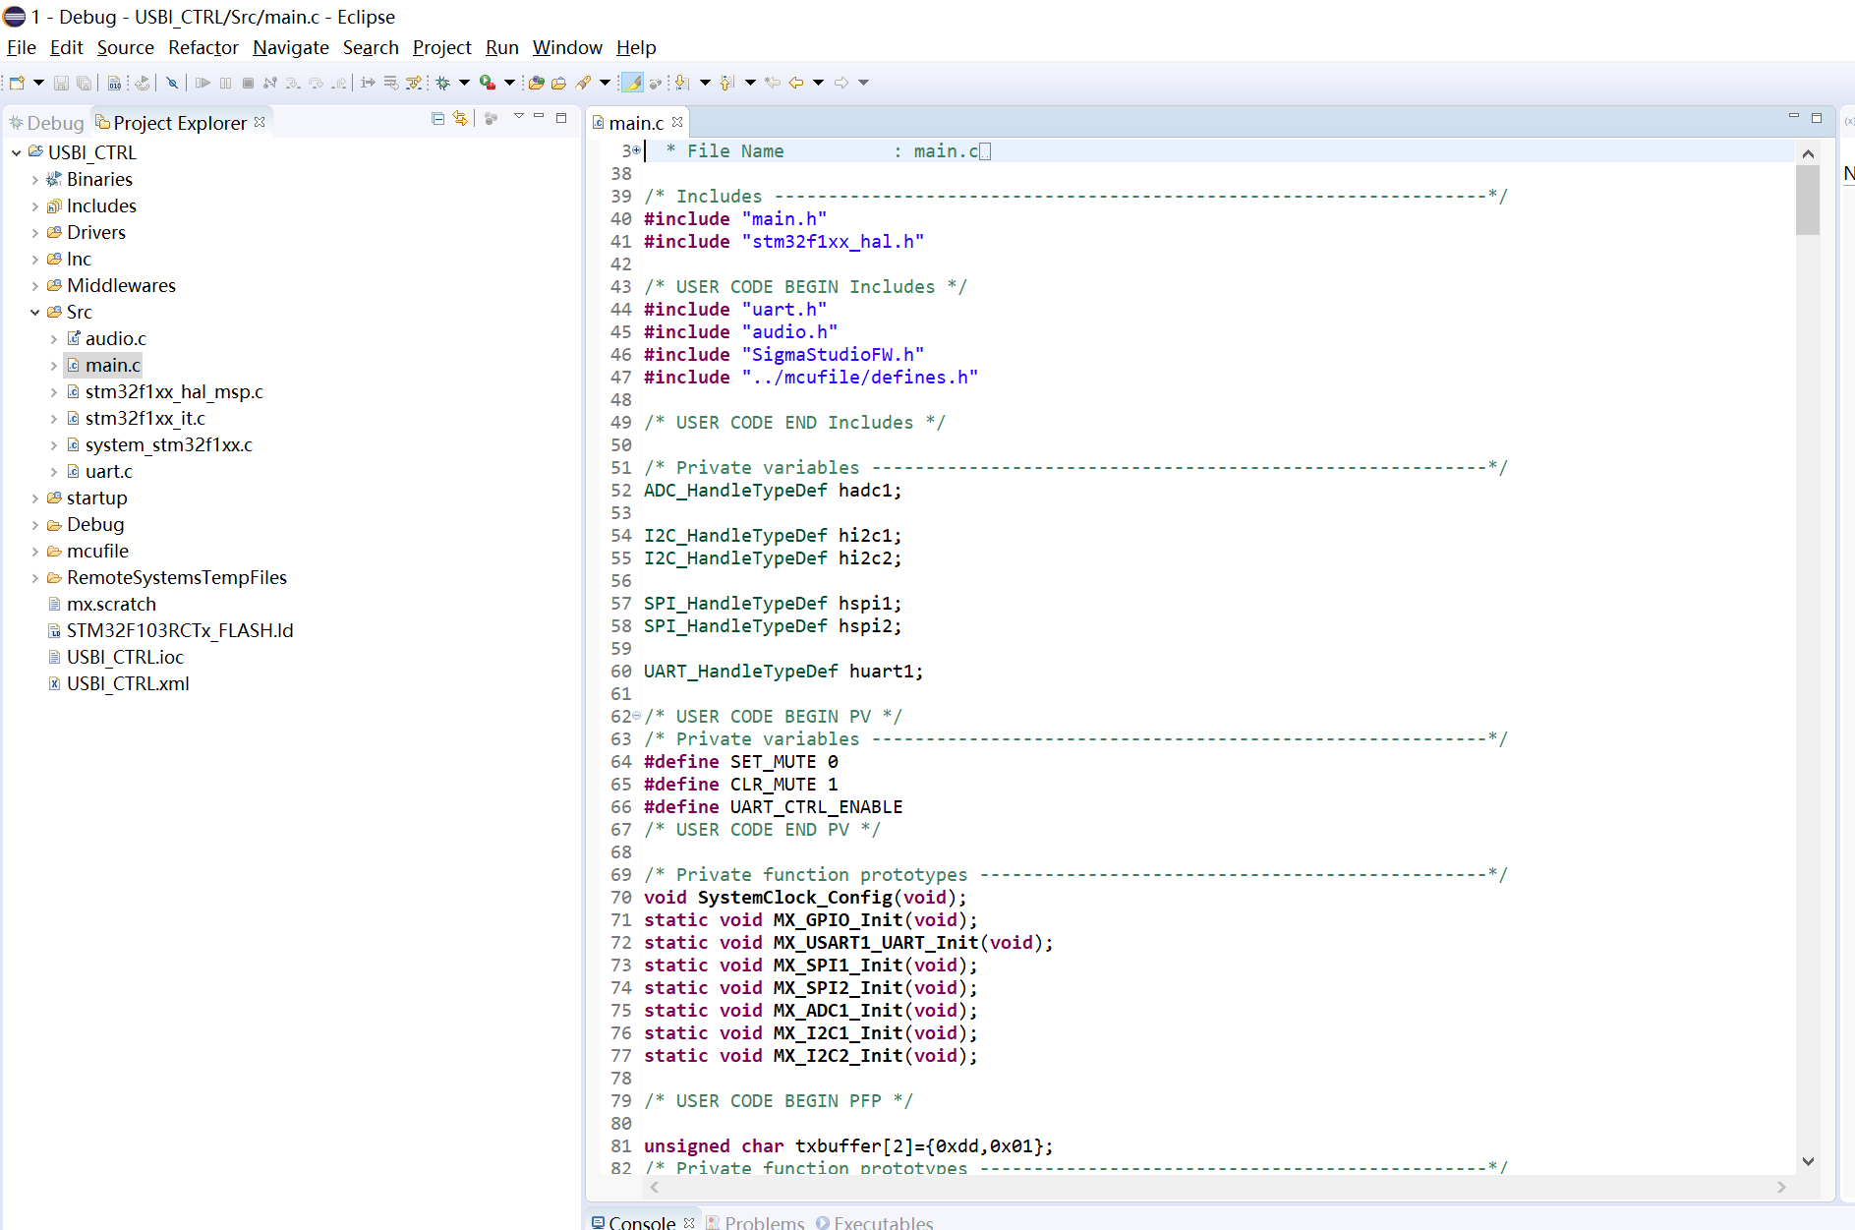Screen dimensions: 1855x1230
Task: Expand the Binaries tree node
Action: tap(35, 180)
